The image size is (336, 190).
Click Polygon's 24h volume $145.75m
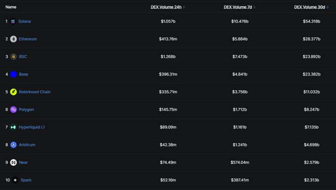[x=168, y=110]
